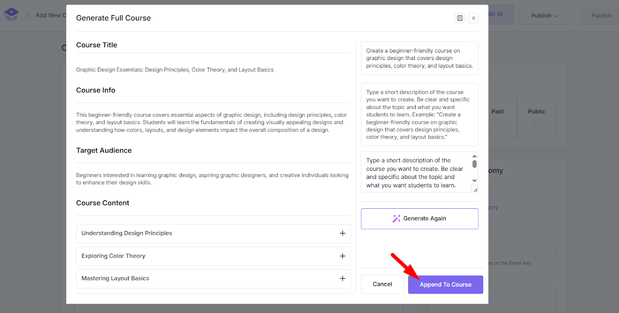Click the magic wand icon on Generate Again

point(396,218)
